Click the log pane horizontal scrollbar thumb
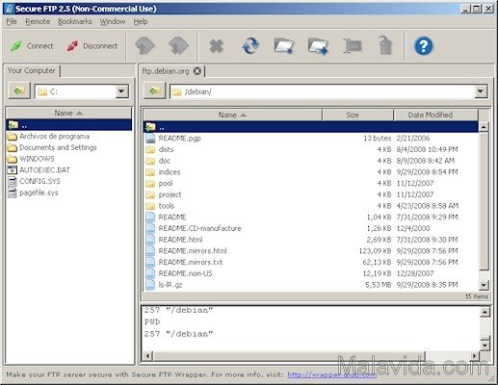 (x=289, y=355)
